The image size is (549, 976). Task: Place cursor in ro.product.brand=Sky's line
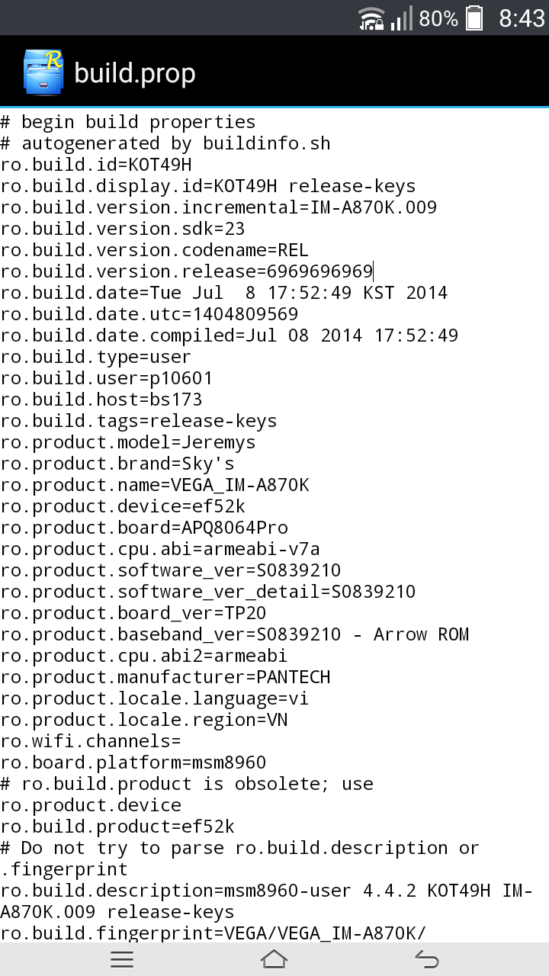pos(117,464)
